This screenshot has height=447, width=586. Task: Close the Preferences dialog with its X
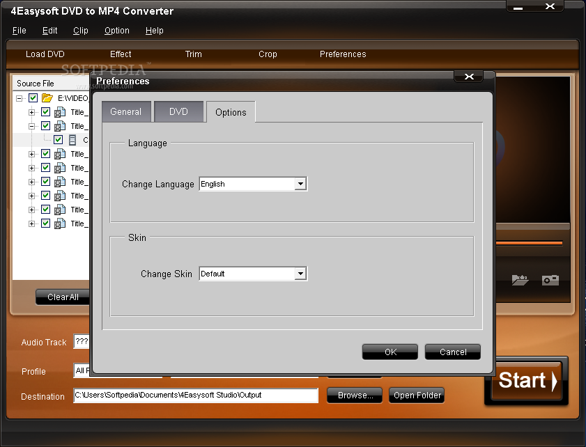click(x=469, y=77)
